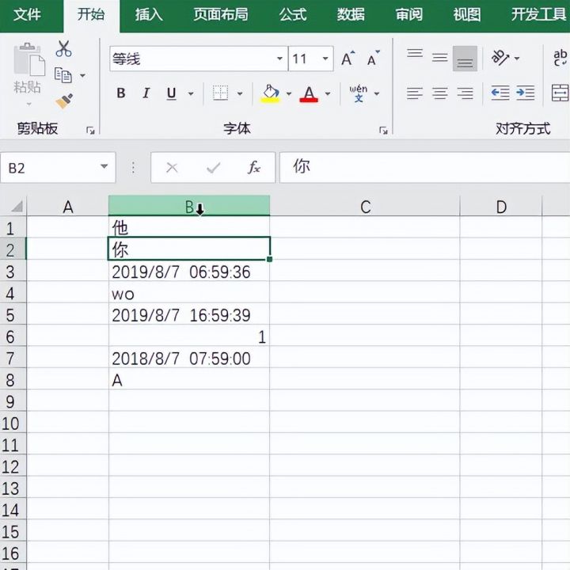570x570 pixels.
Task: Toggle Italic formatting
Action: 146,93
